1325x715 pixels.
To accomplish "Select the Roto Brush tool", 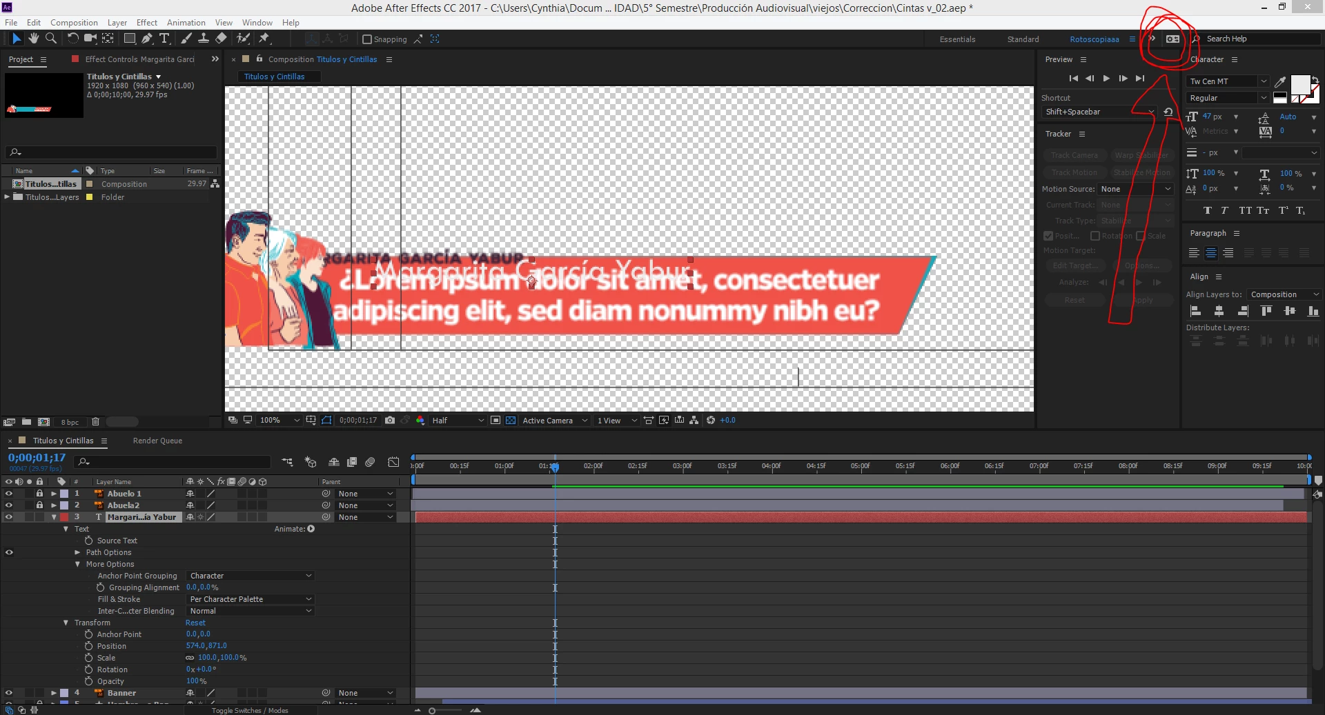I will [x=243, y=39].
